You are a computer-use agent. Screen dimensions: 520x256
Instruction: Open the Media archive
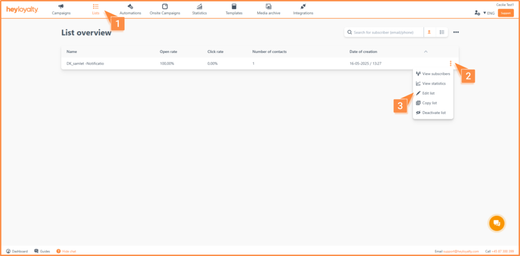pos(268,9)
